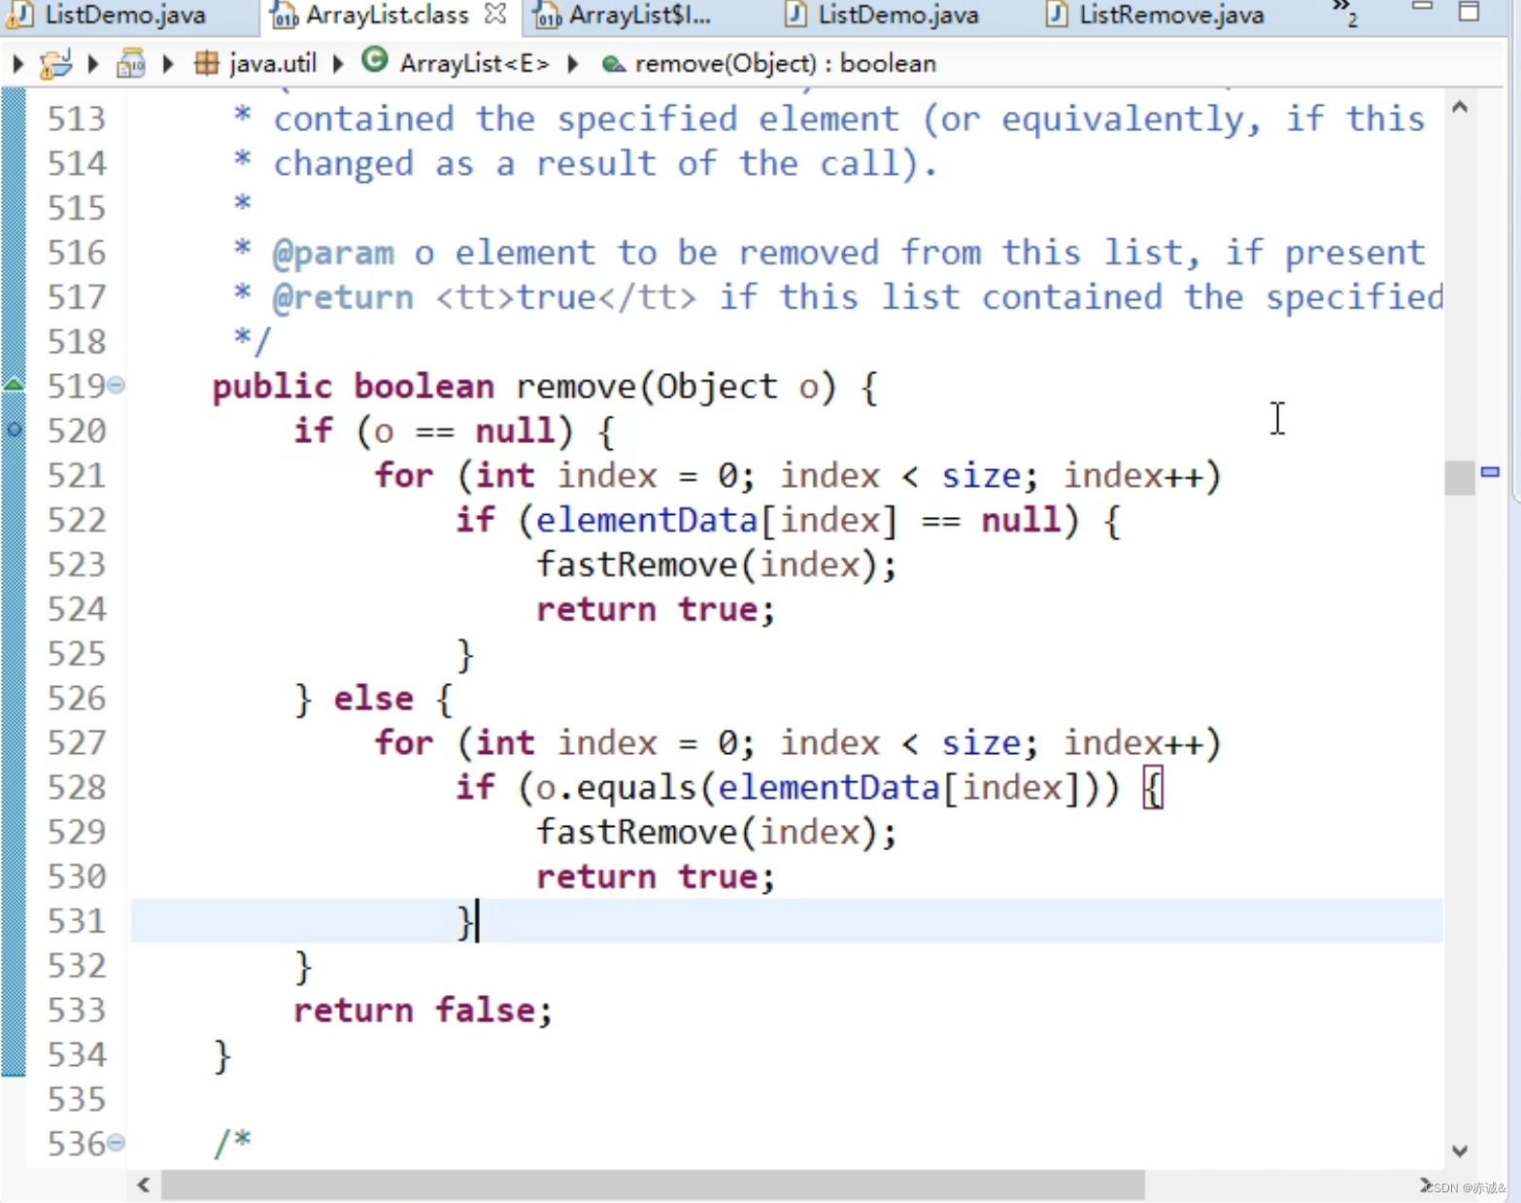Click line number 528 in the gutter
1521x1203 pixels.
tap(77, 787)
